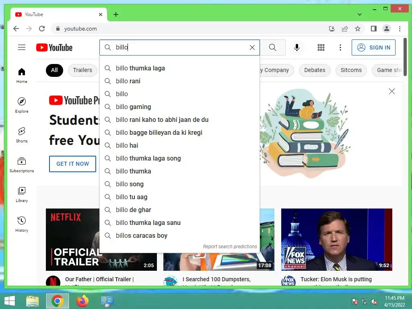Choose suggestion 'billos caracas boy'
412x309 pixels.
tap(179, 236)
